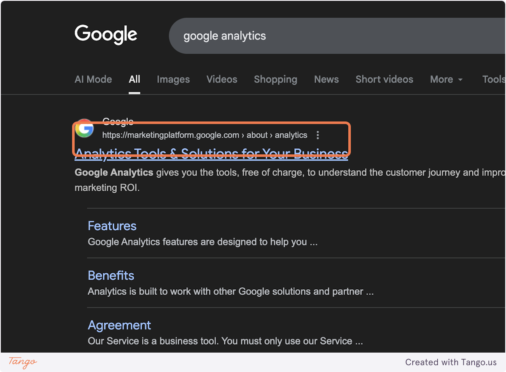Screen dimensions: 506x372
Task: Open the Analytics Tools & Solutions result link
Action: (x=210, y=153)
